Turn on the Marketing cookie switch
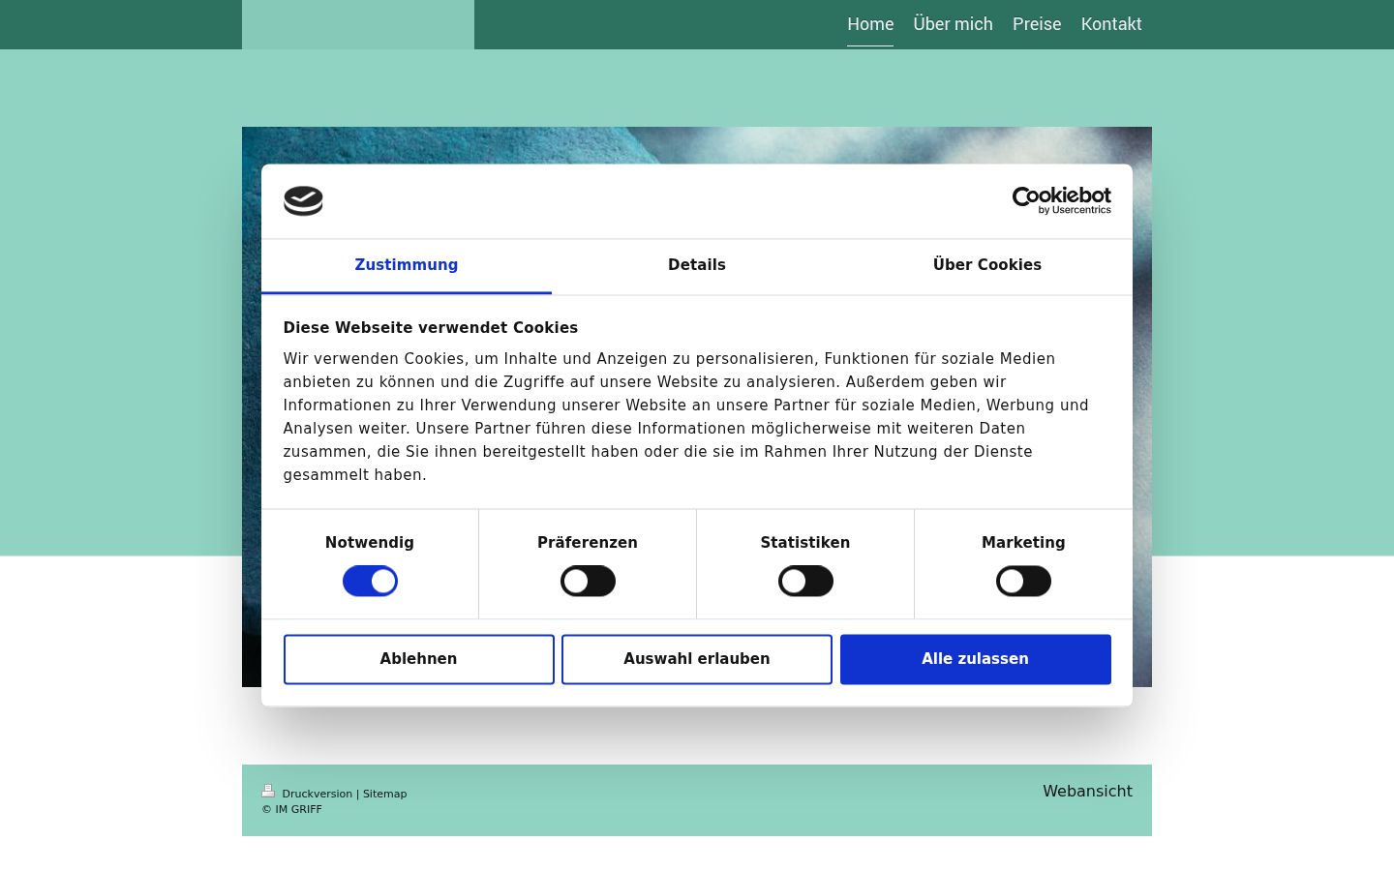1394x871 pixels. 1023,581
